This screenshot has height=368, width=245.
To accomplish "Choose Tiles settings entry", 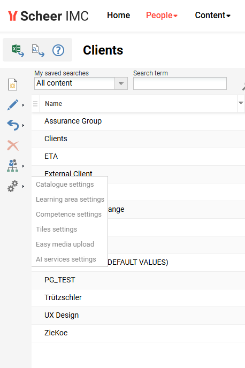I will click(56, 229).
